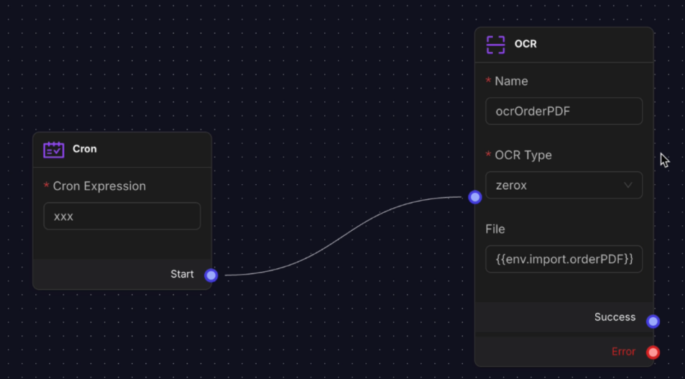Click the OCR node input port
Screen dimensions: 685x379
[475, 197]
